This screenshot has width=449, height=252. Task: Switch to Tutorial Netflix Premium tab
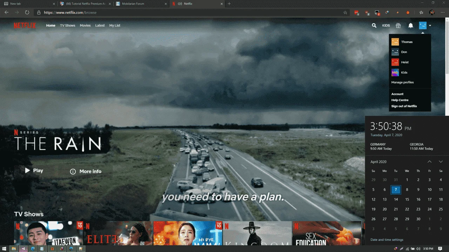[x=86, y=4]
